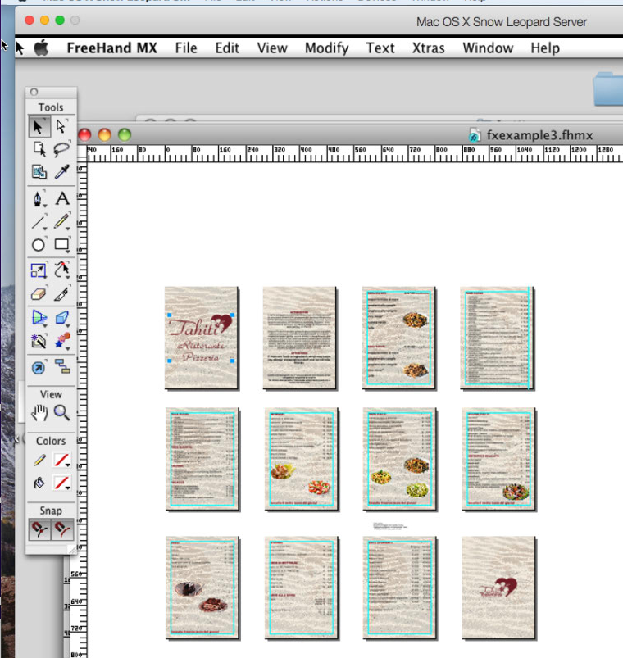Viewport: 623px width, 658px height.
Task: Choose the Lasso tool
Action: point(62,149)
